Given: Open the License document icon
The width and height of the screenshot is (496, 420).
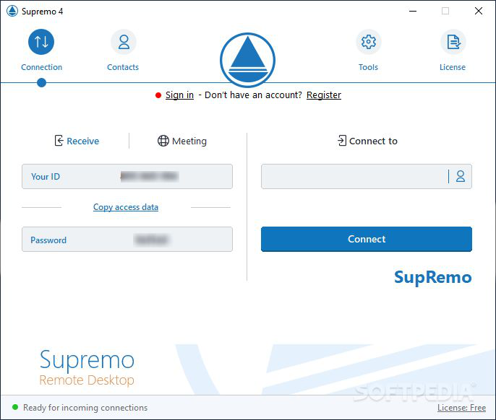Looking at the screenshot, I should coord(453,42).
